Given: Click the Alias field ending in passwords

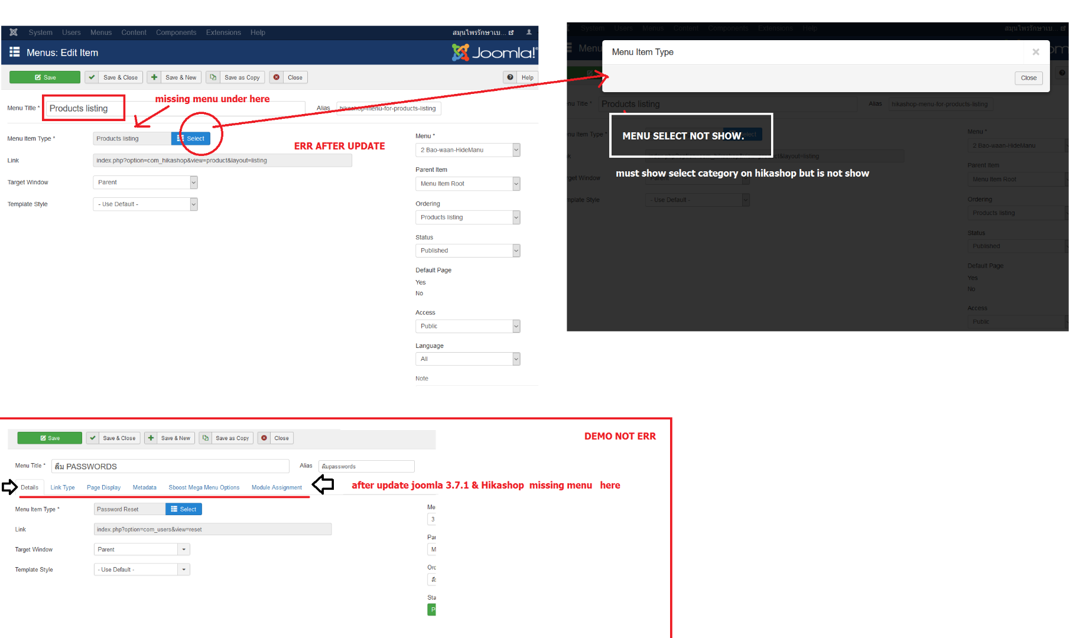Looking at the screenshot, I should pos(366,466).
